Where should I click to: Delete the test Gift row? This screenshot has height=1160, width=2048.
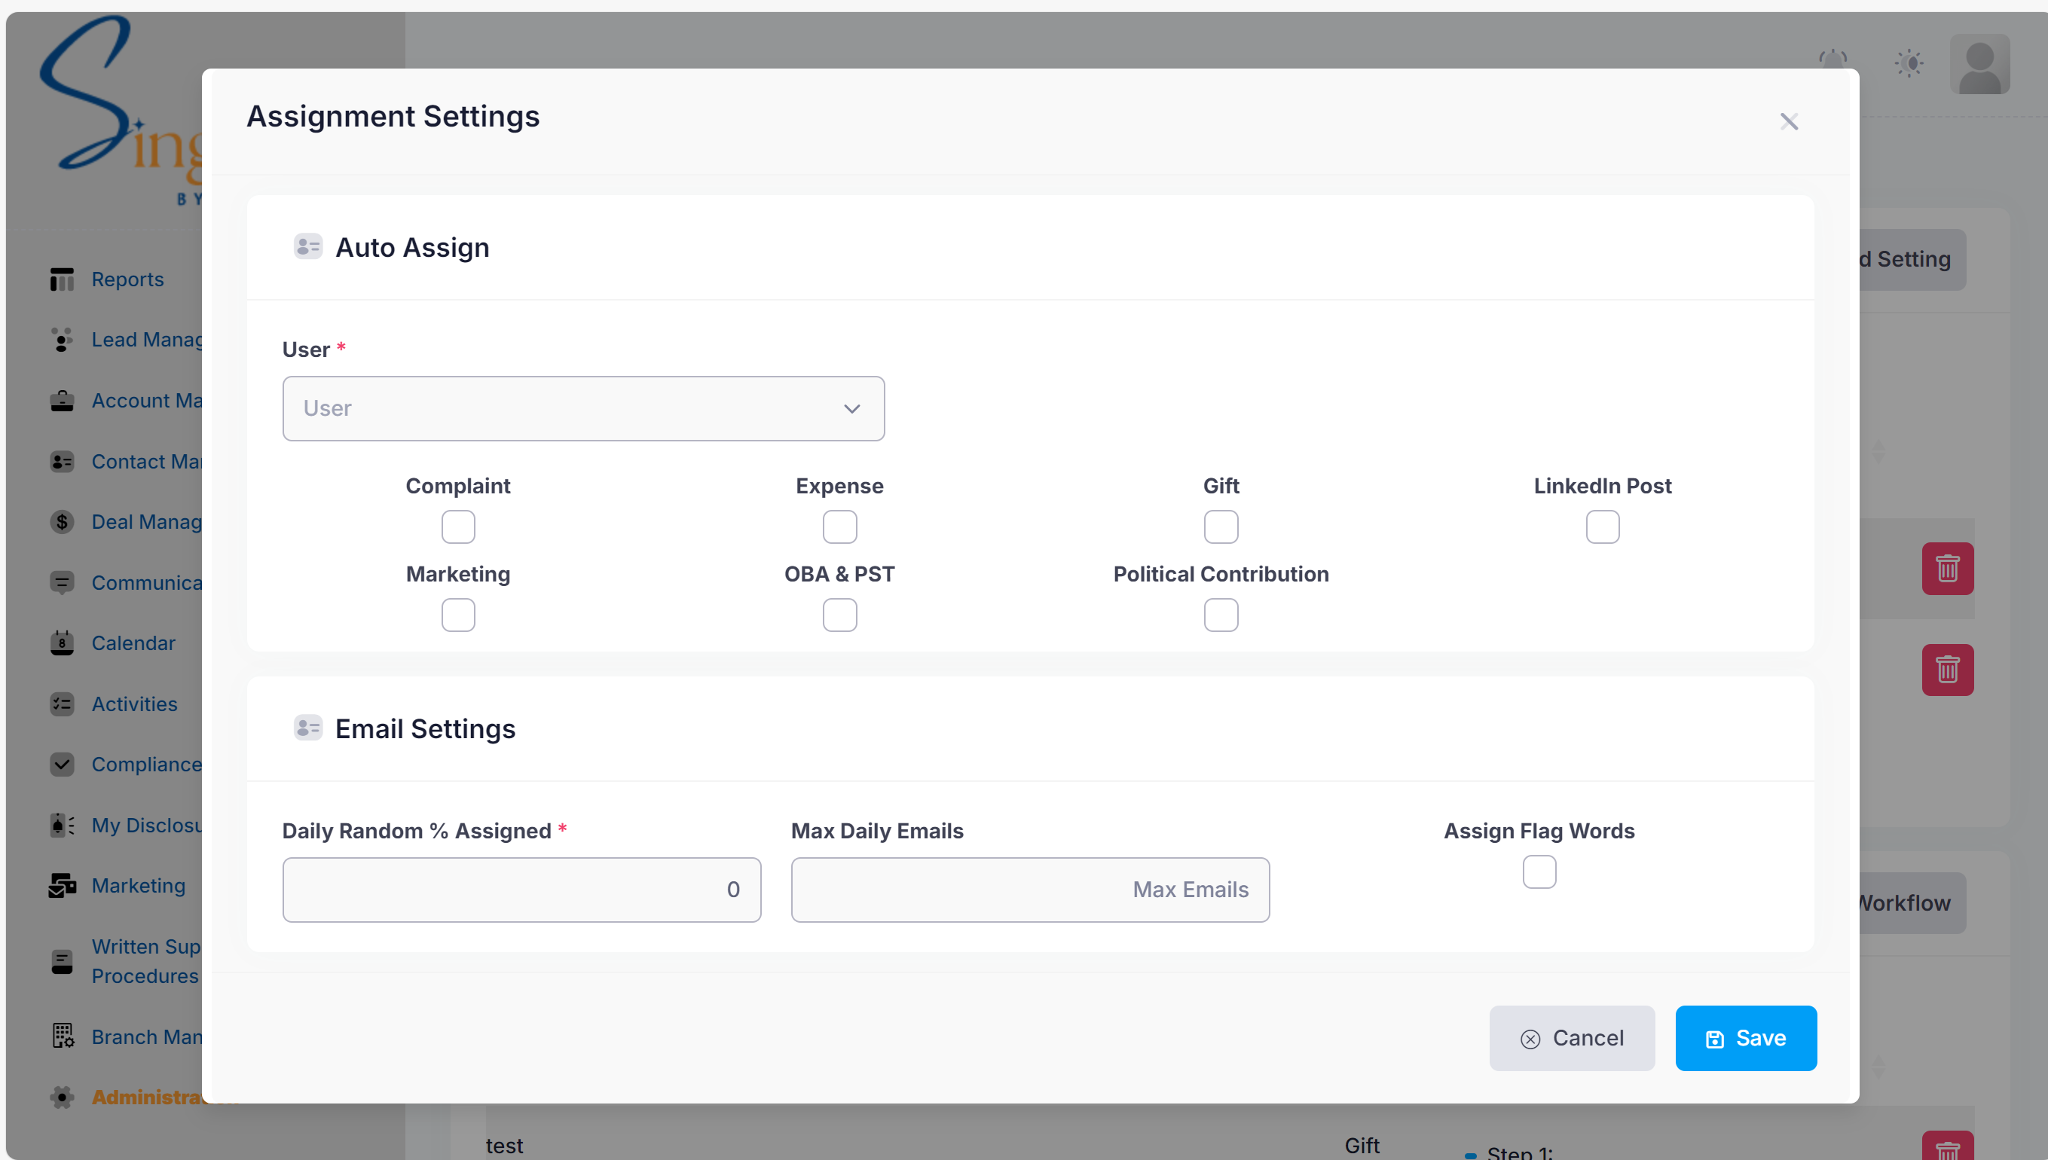pos(1948,1146)
